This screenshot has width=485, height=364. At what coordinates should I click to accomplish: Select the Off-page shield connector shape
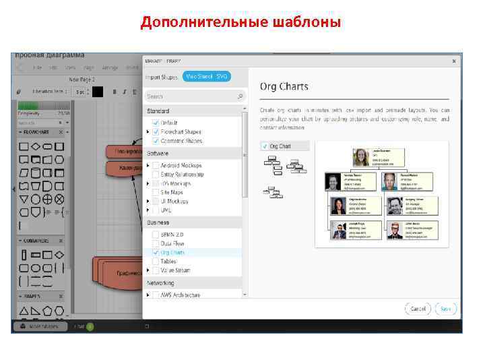coord(36,212)
